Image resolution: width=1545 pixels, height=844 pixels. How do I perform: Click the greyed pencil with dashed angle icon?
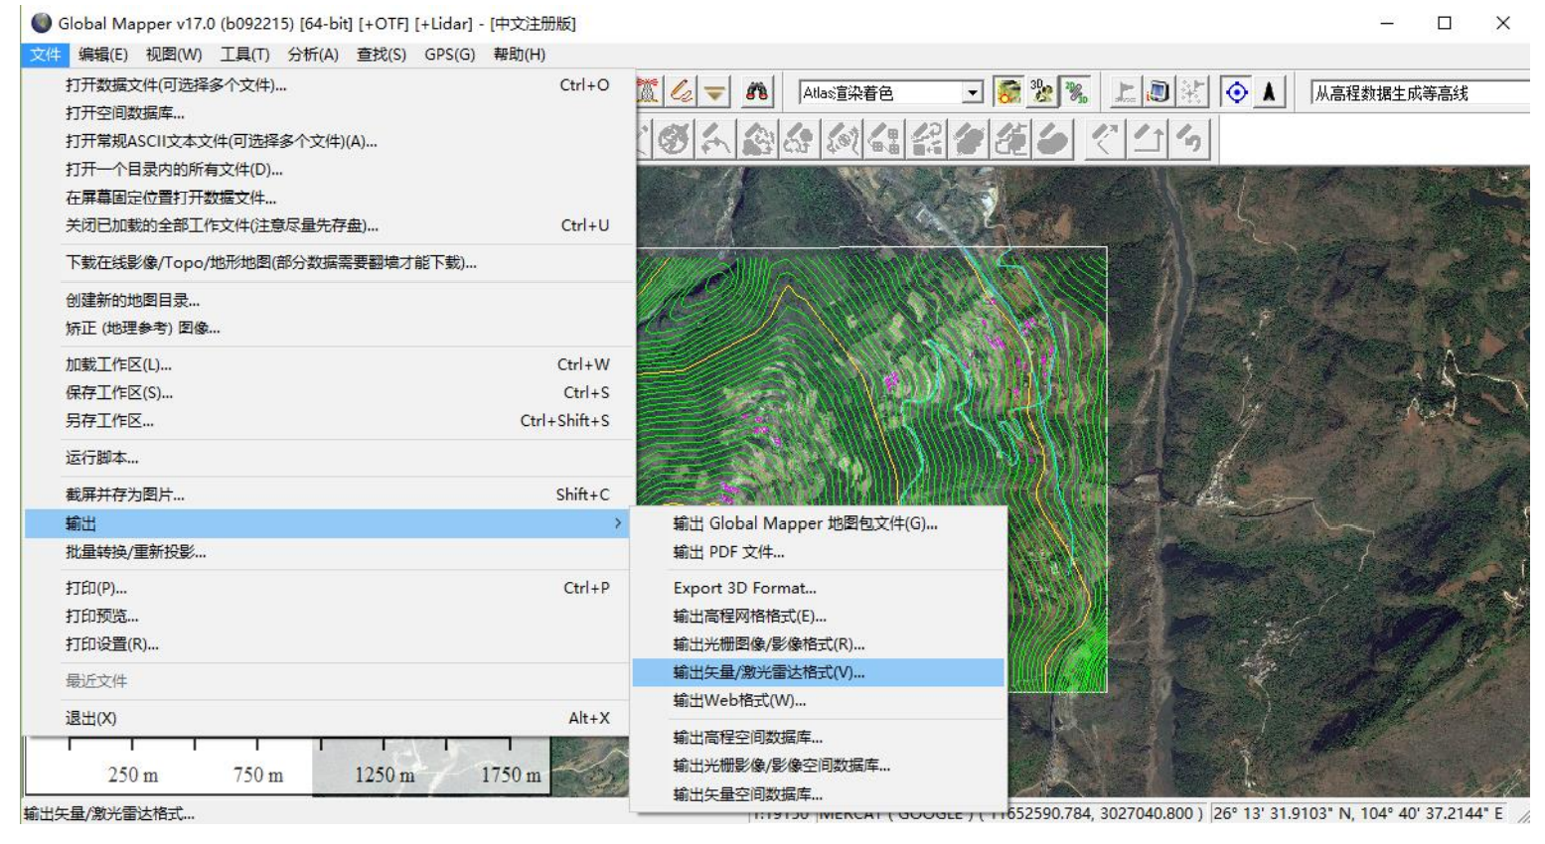pos(1105,139)
